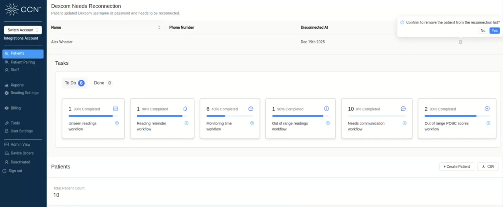Image resolution: width=503 pixels, height=207 pixels.
Task: Download patients using the CSV button
Action: click(488, 167)
